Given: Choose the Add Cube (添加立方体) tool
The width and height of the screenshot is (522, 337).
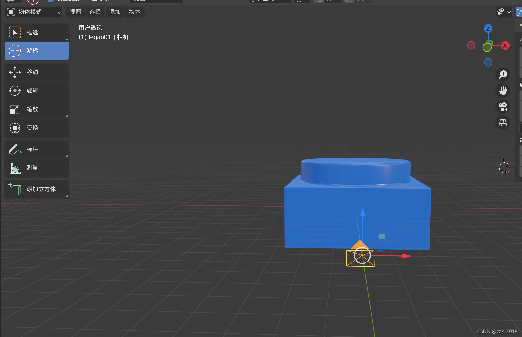Looking at the screenshot, I should click(37, 189).
